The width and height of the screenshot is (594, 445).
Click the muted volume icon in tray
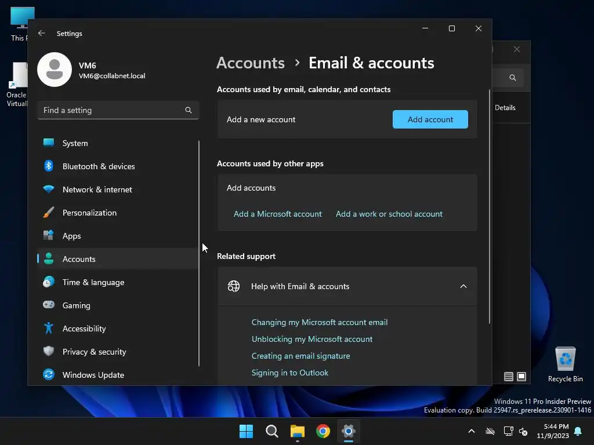pos(523,431)
